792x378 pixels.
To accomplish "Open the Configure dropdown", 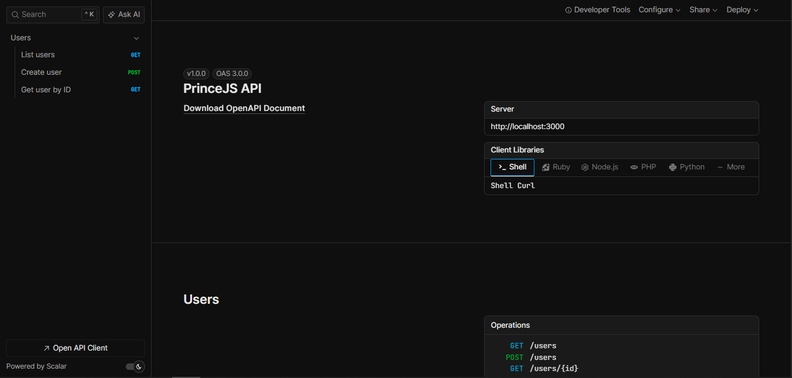I will coord(659,9).
